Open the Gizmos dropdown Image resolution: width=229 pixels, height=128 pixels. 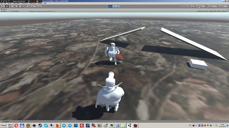pos(225,11)
